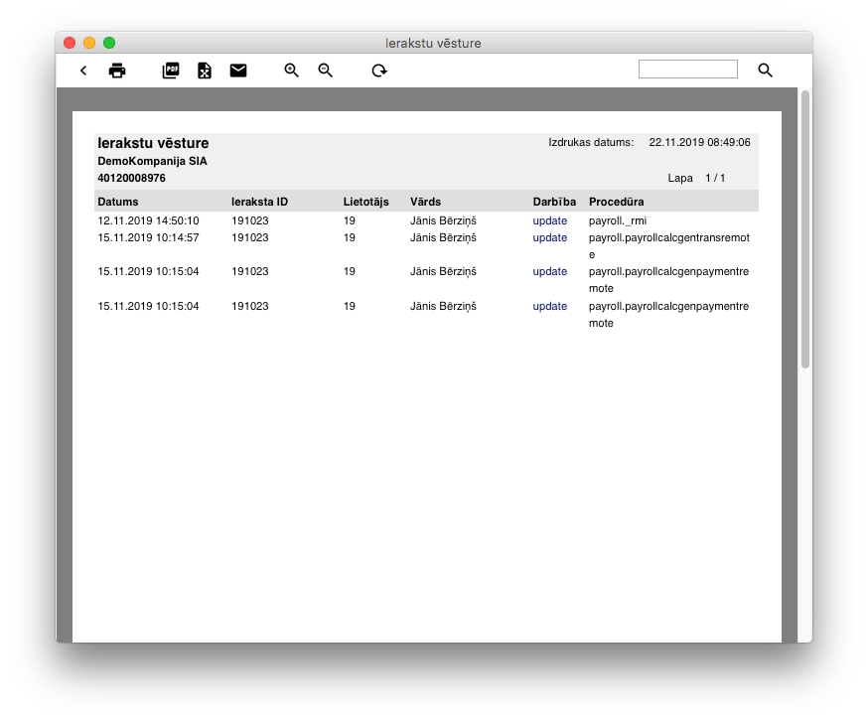Export the report as PDF
The width and height of the screenshot is (868, 722).
(171, 71)
